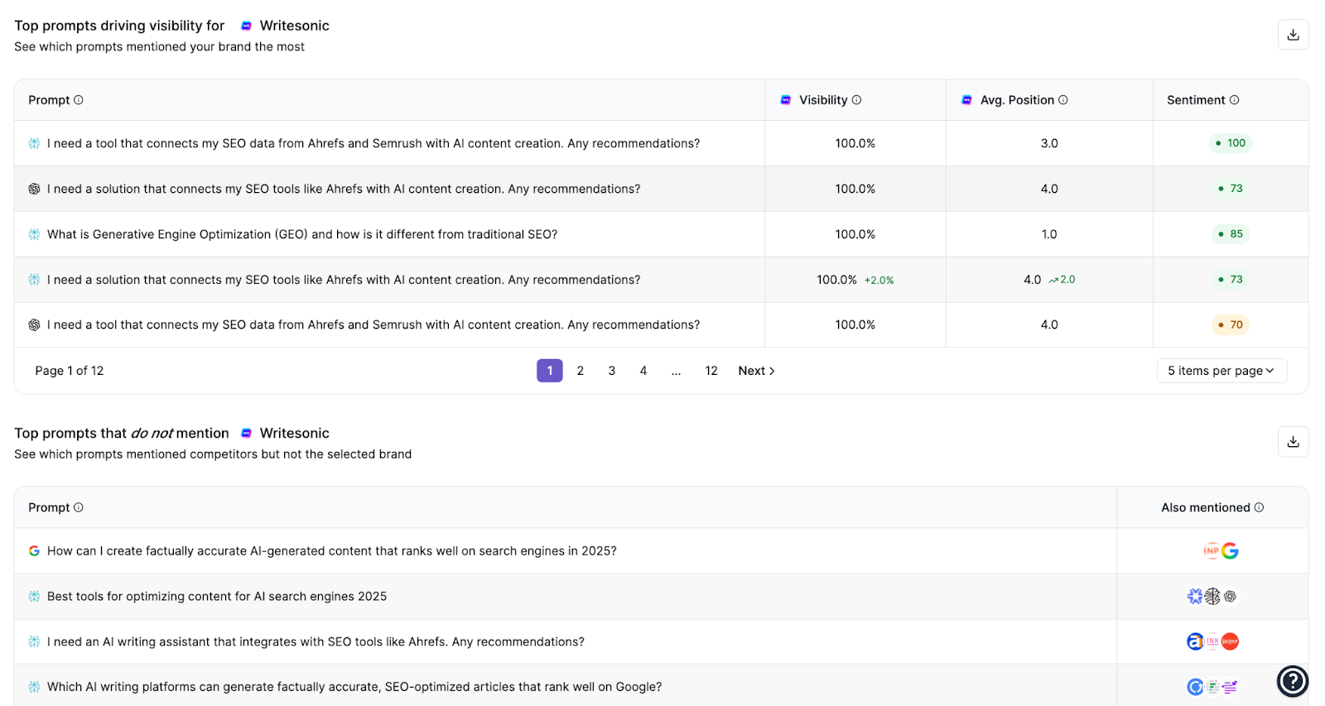Click info icon next to Sentiment header

point(1235,100)
